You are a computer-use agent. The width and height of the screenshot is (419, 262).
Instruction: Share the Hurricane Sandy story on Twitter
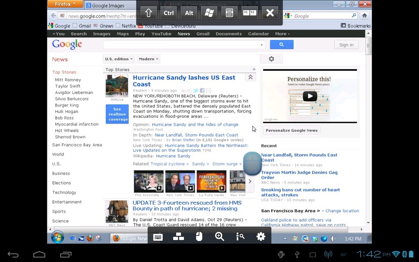(x=196, y=90)
